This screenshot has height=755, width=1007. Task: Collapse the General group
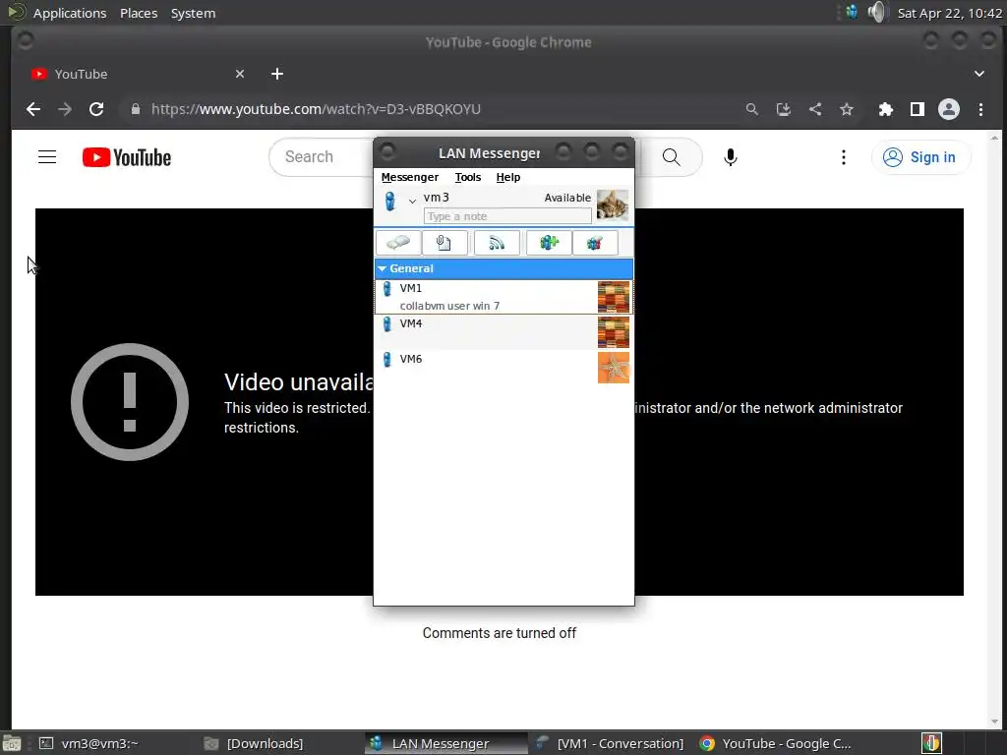coord(503,268)
